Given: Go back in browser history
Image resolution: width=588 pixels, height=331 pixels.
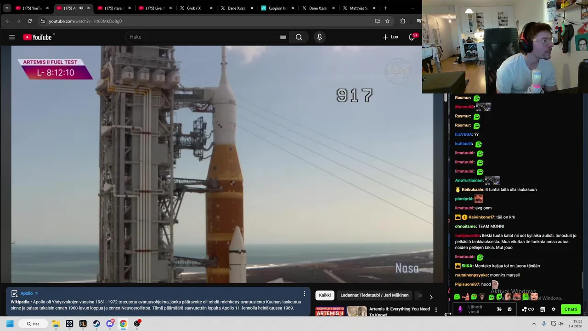Looking at the screenshot, I should coord(7,21).
